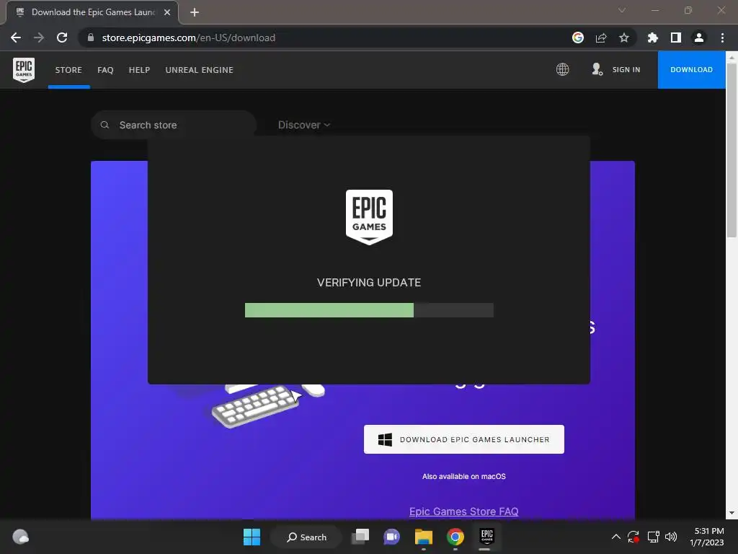Open network settings tray icon

tap(653, 537)
